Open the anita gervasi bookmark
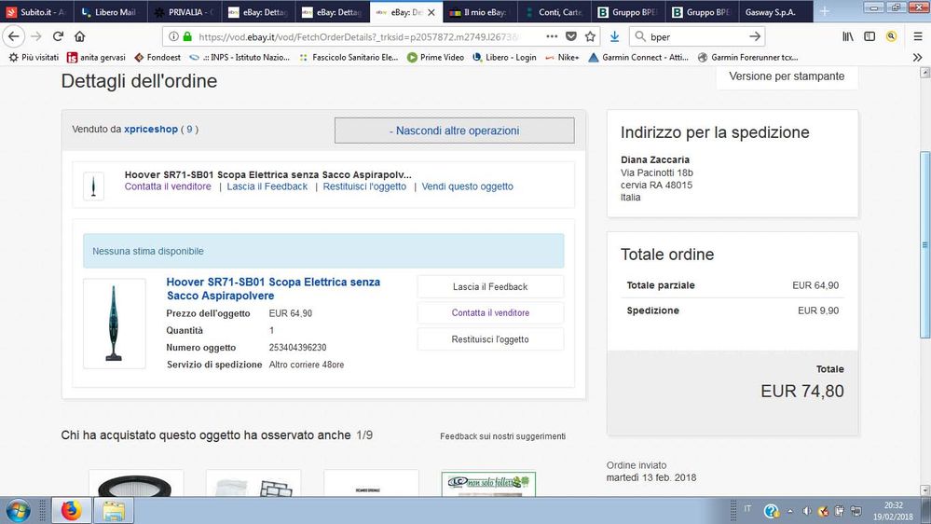Image resolution: width=931 pixels, height=524 pixels. click(96, 57)
